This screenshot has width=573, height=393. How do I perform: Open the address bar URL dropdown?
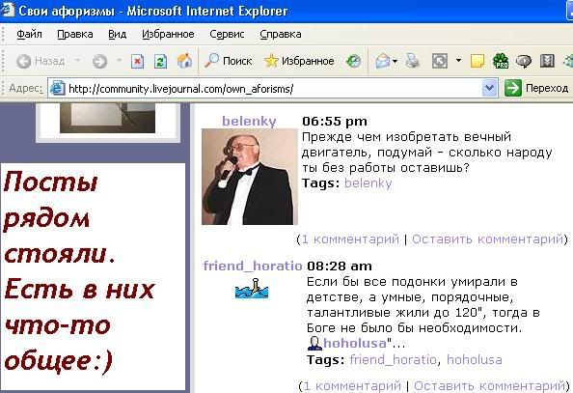coord(489,88)
